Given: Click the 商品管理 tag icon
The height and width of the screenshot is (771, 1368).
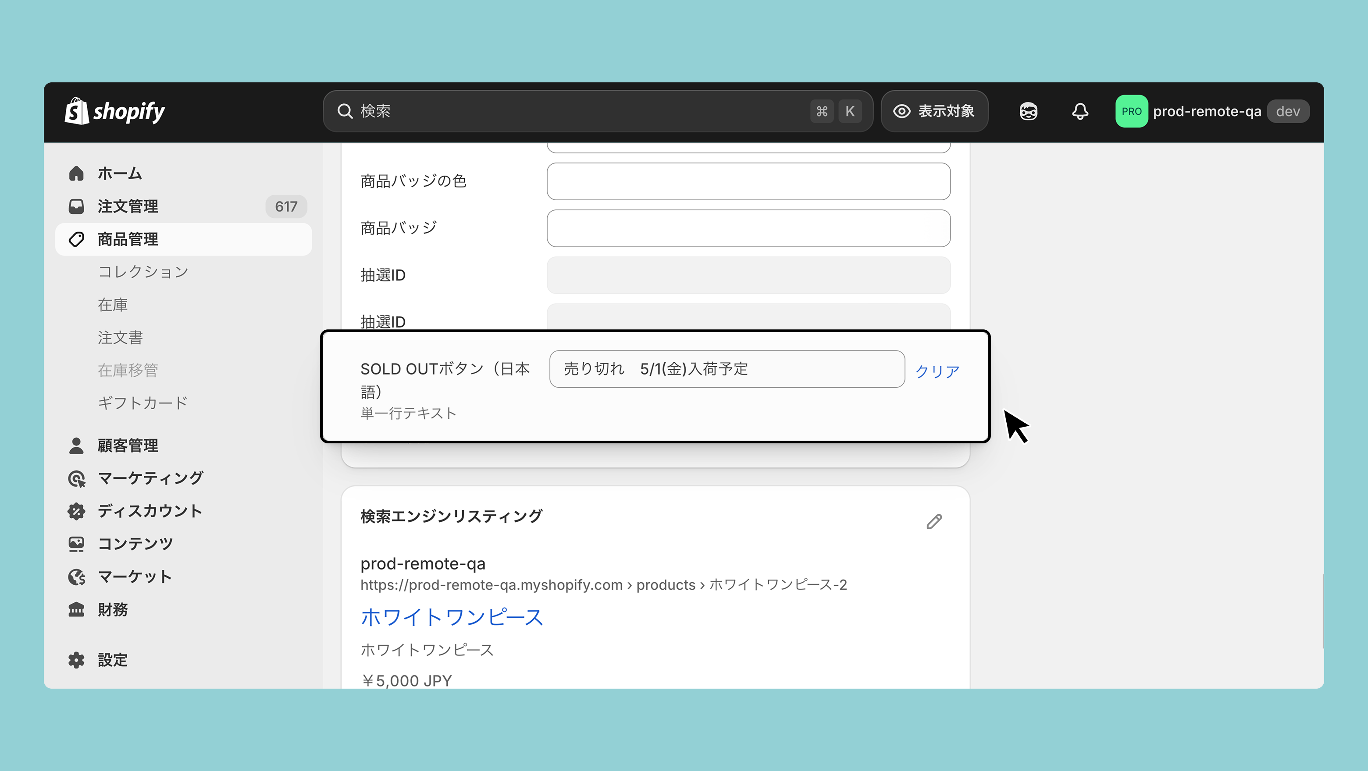Looking at the screenshot, I should pyautogui.click(x=76, y=239).
